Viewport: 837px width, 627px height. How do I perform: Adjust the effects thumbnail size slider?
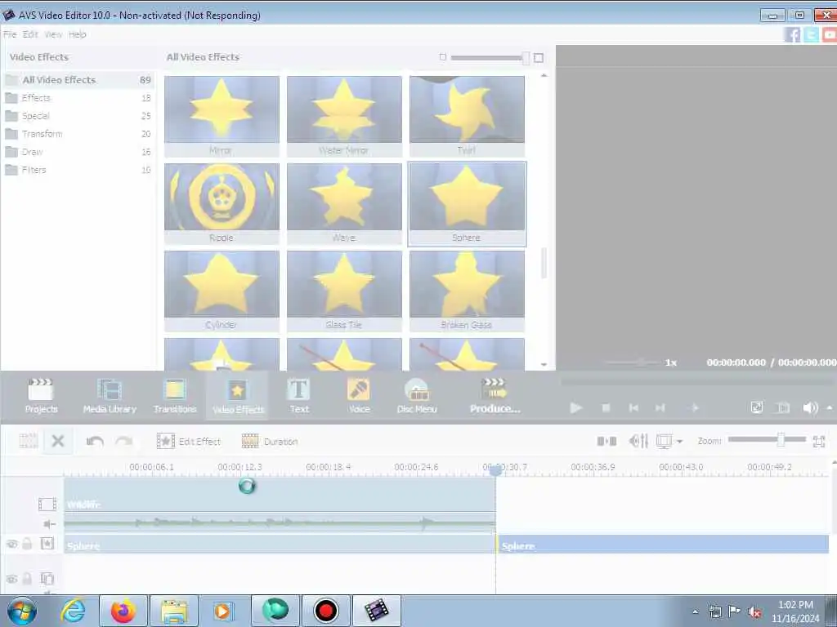click(526, 58)
